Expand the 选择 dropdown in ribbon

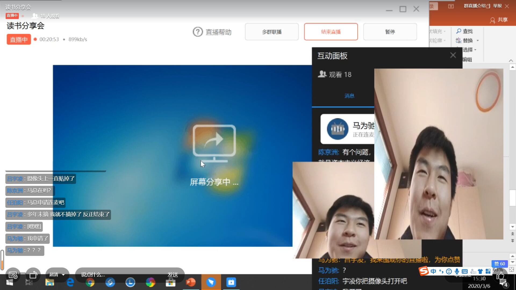[475, 50]
